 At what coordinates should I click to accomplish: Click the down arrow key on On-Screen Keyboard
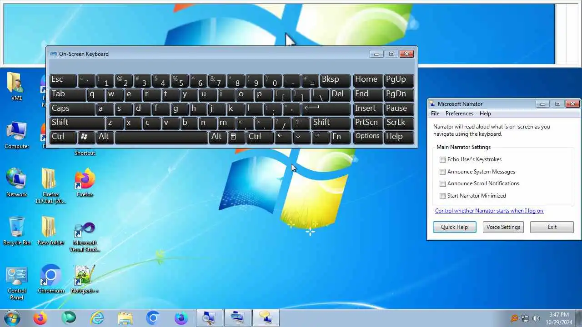(x=302, y=137)
